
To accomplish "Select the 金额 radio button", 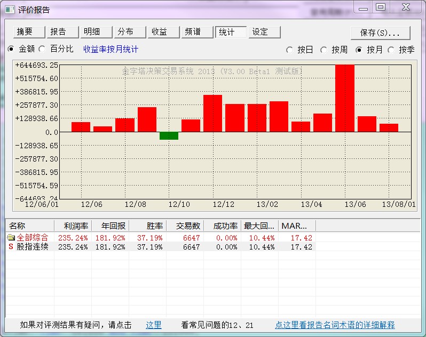I will coord(11,49).
